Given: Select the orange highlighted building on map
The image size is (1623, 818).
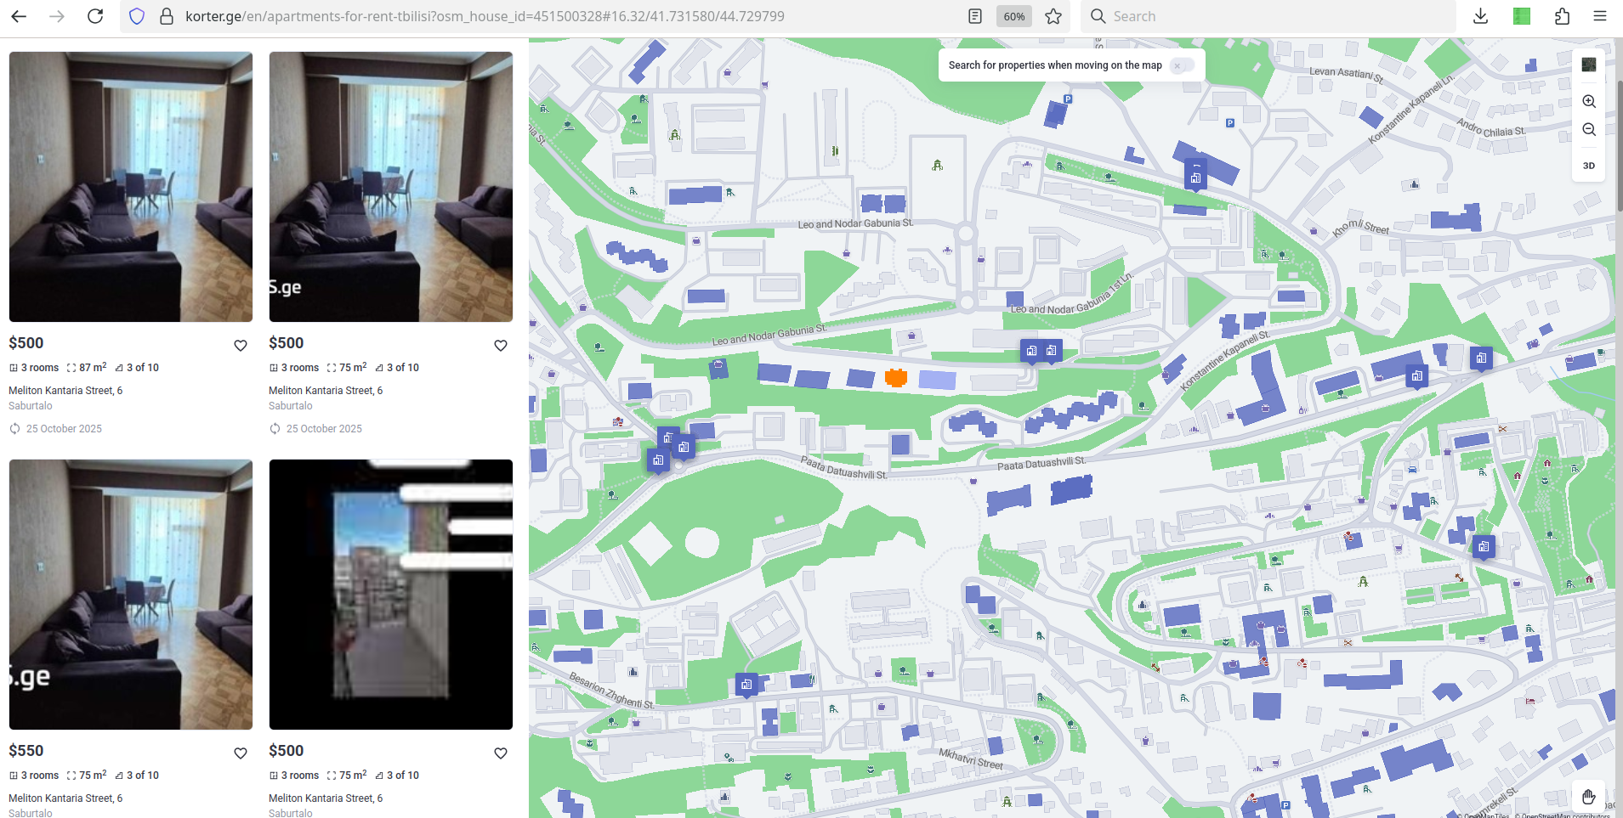Looking at the screenshot, I should point(896,377).
